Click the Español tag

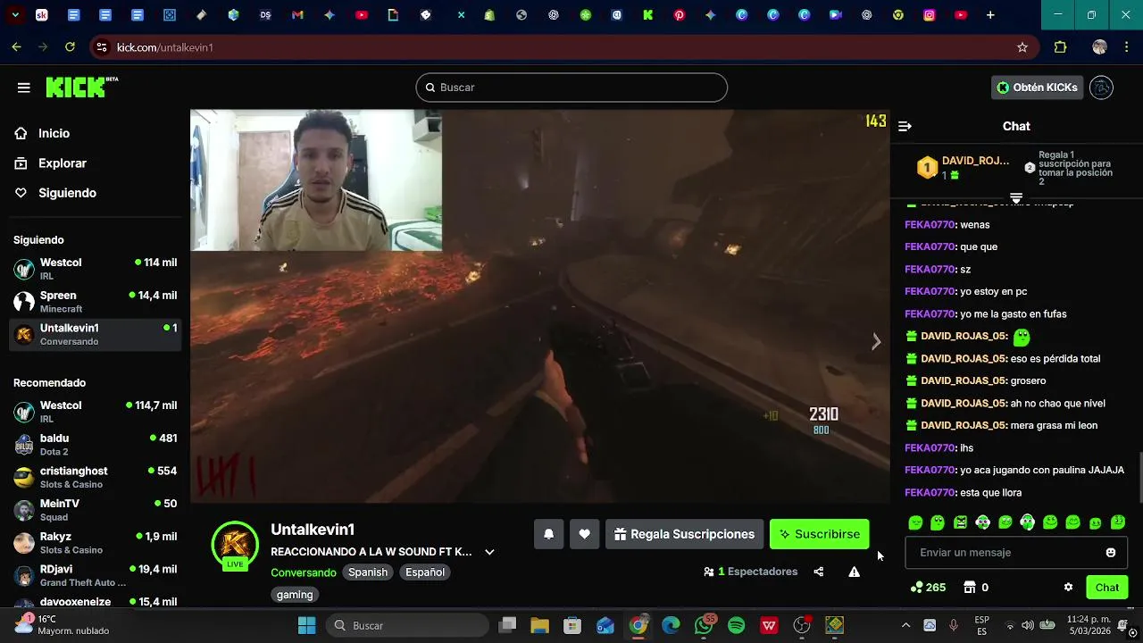tap(425, 572)
